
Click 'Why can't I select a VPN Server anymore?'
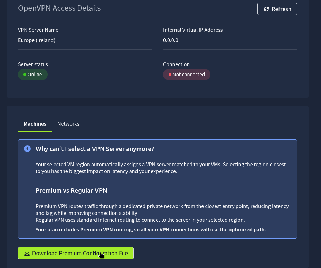tap(95, 149)
